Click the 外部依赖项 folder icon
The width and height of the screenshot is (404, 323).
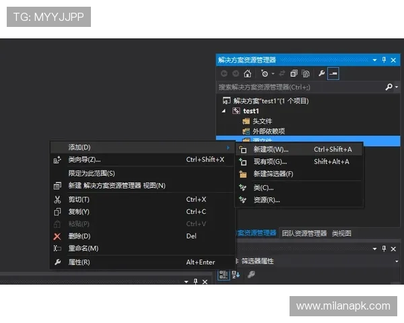click(246, 131)
